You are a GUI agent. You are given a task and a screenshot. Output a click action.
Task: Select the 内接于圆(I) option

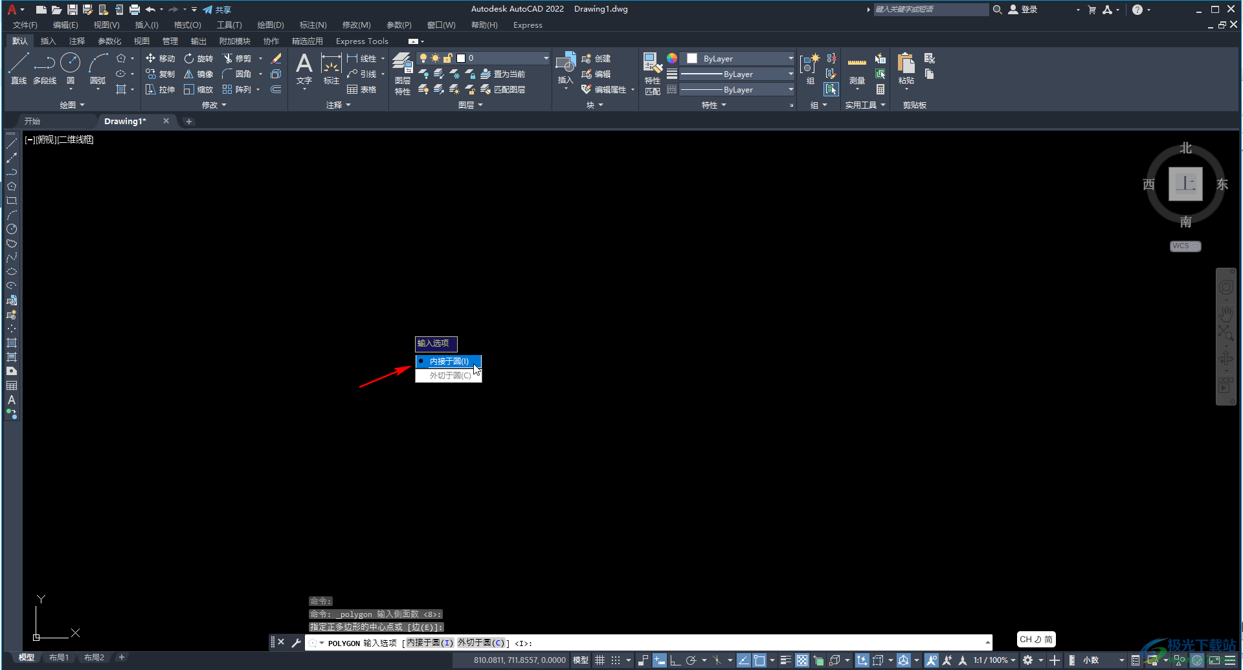[x=448, y=362]
